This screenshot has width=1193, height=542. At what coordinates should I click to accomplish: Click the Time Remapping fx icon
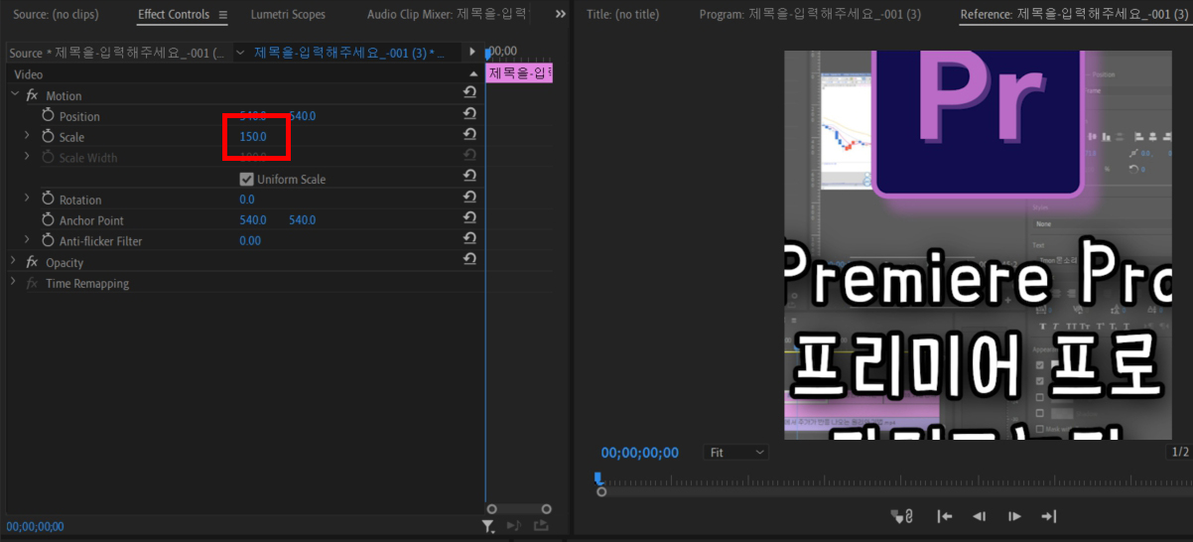pos(32,283)
